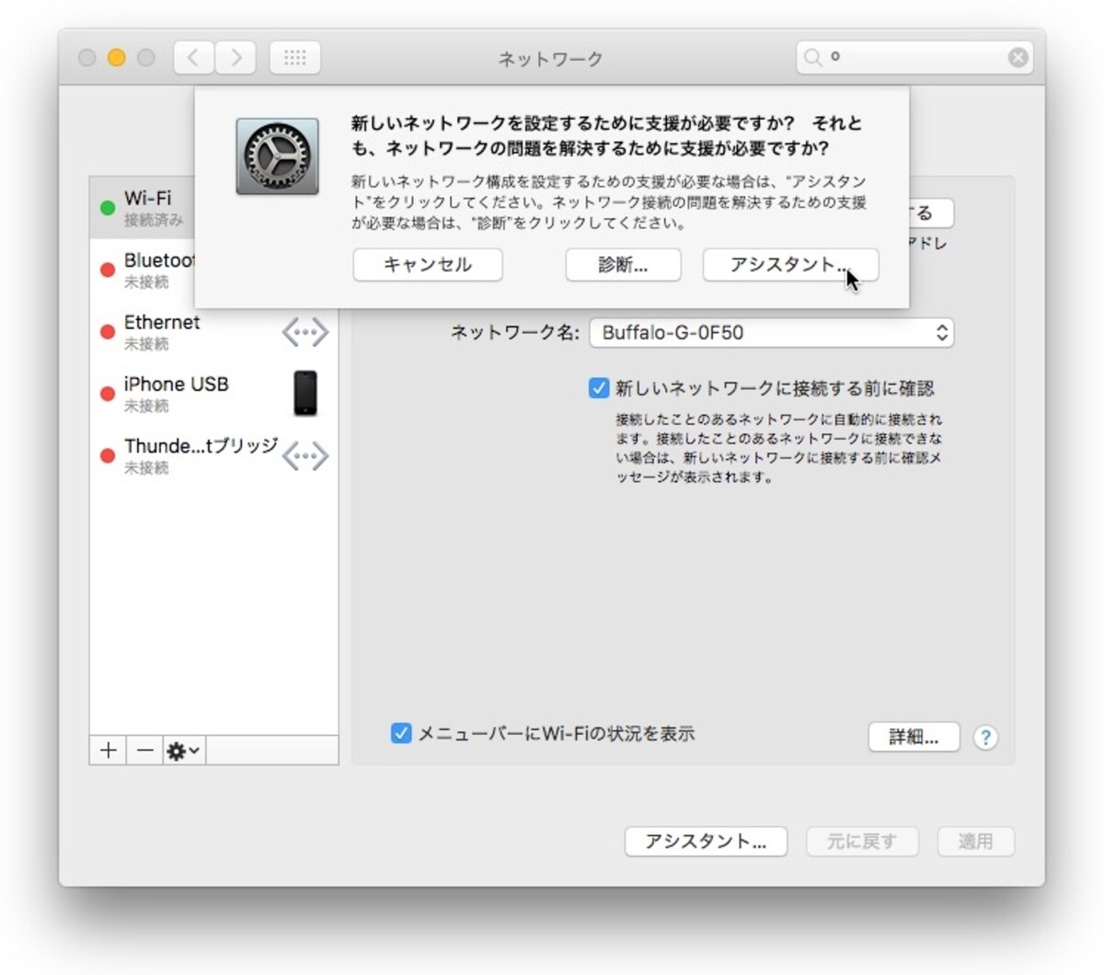Screen dimensions: 1104x975
Task: Add a new network service
Action: tap(108, 751)
